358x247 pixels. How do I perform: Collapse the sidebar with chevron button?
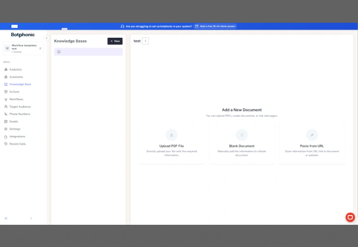47,38
